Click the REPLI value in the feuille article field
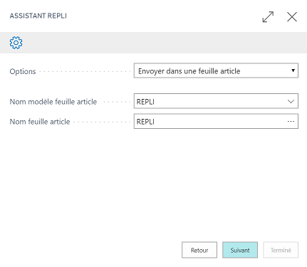Screen dimensions: 307x267 click(145, 122)
